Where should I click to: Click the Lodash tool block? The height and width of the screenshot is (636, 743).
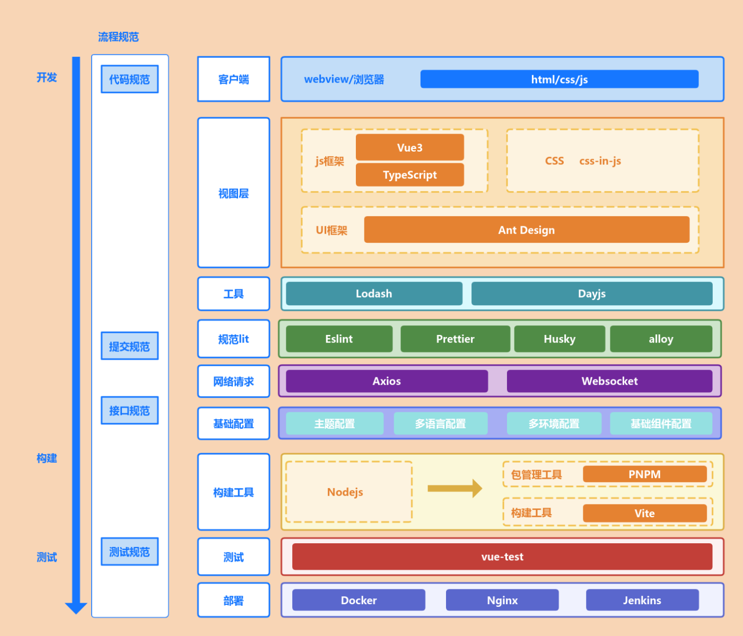coord(374,294)
